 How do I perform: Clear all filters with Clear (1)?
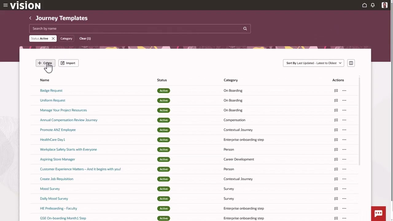pos(85,38)
